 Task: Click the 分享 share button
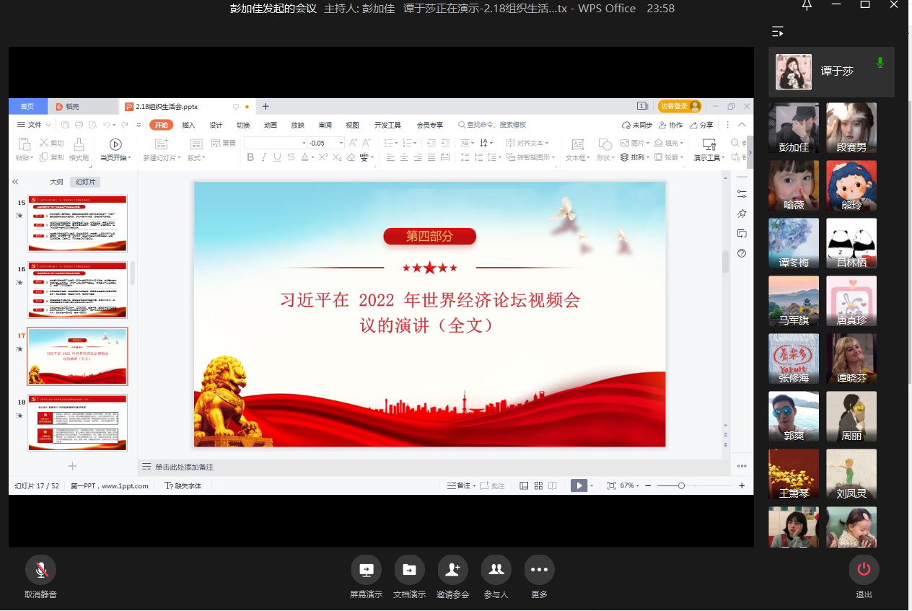702,125
